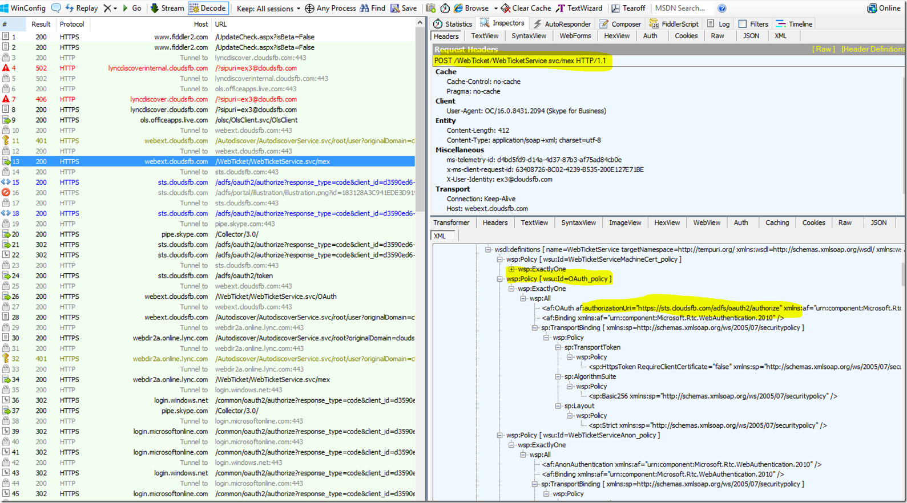Click the Online status indicator

pyautogui.click(x=884, y=8)
